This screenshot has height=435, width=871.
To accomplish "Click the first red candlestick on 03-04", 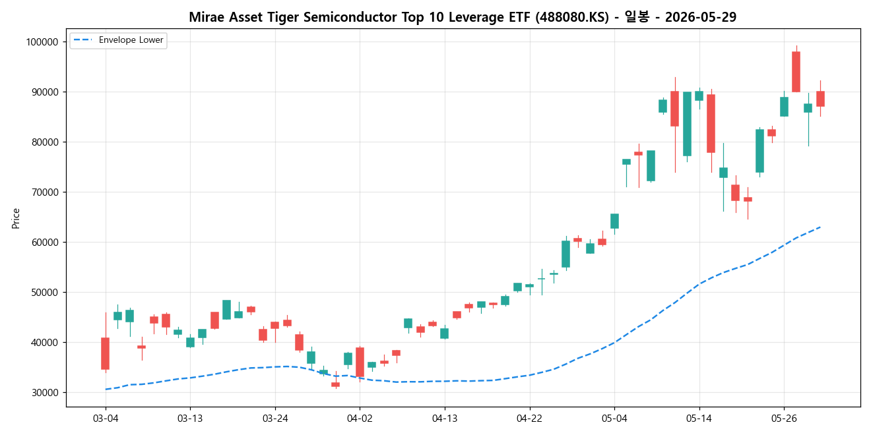I will pyautogui.click(x=105, y=353).
